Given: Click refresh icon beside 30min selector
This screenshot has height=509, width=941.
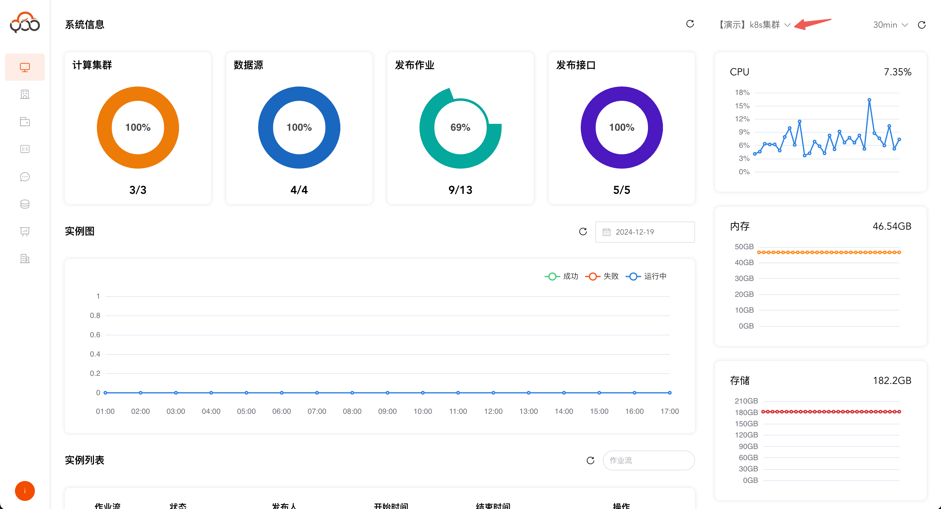Looking at the screenshot, I should [922, 25].
